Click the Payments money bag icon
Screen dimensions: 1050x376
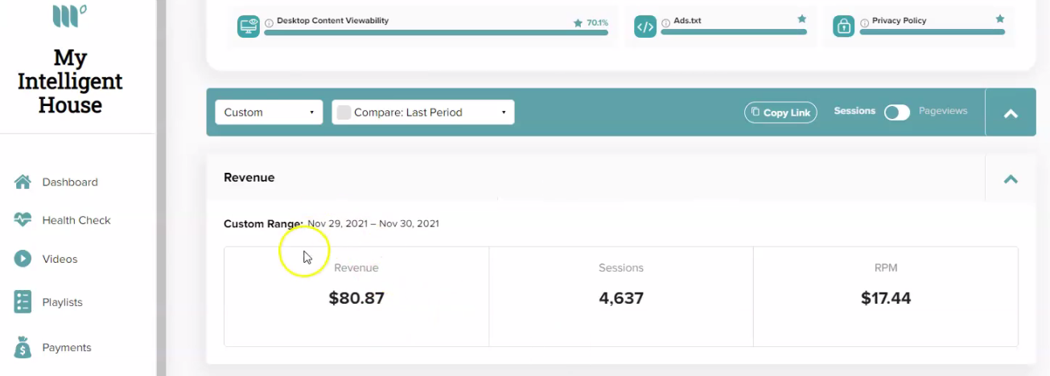click(x=23, y=347)
